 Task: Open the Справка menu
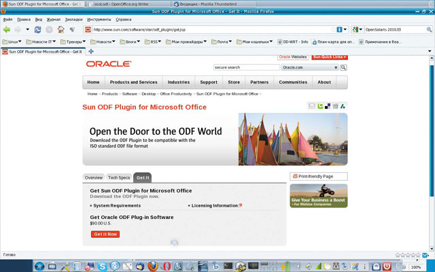pos(124,20)
